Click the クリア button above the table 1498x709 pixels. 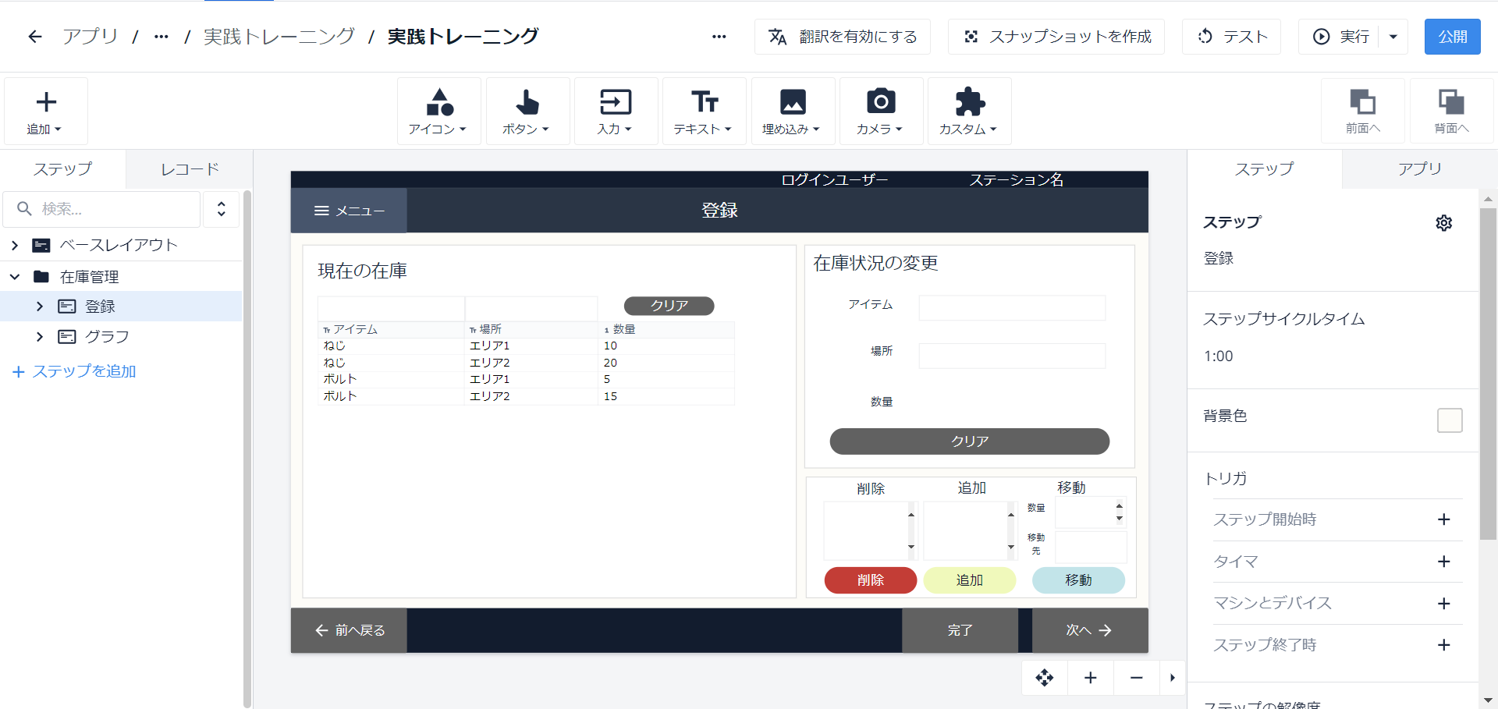pyautogui.click(x=669, y=306)
